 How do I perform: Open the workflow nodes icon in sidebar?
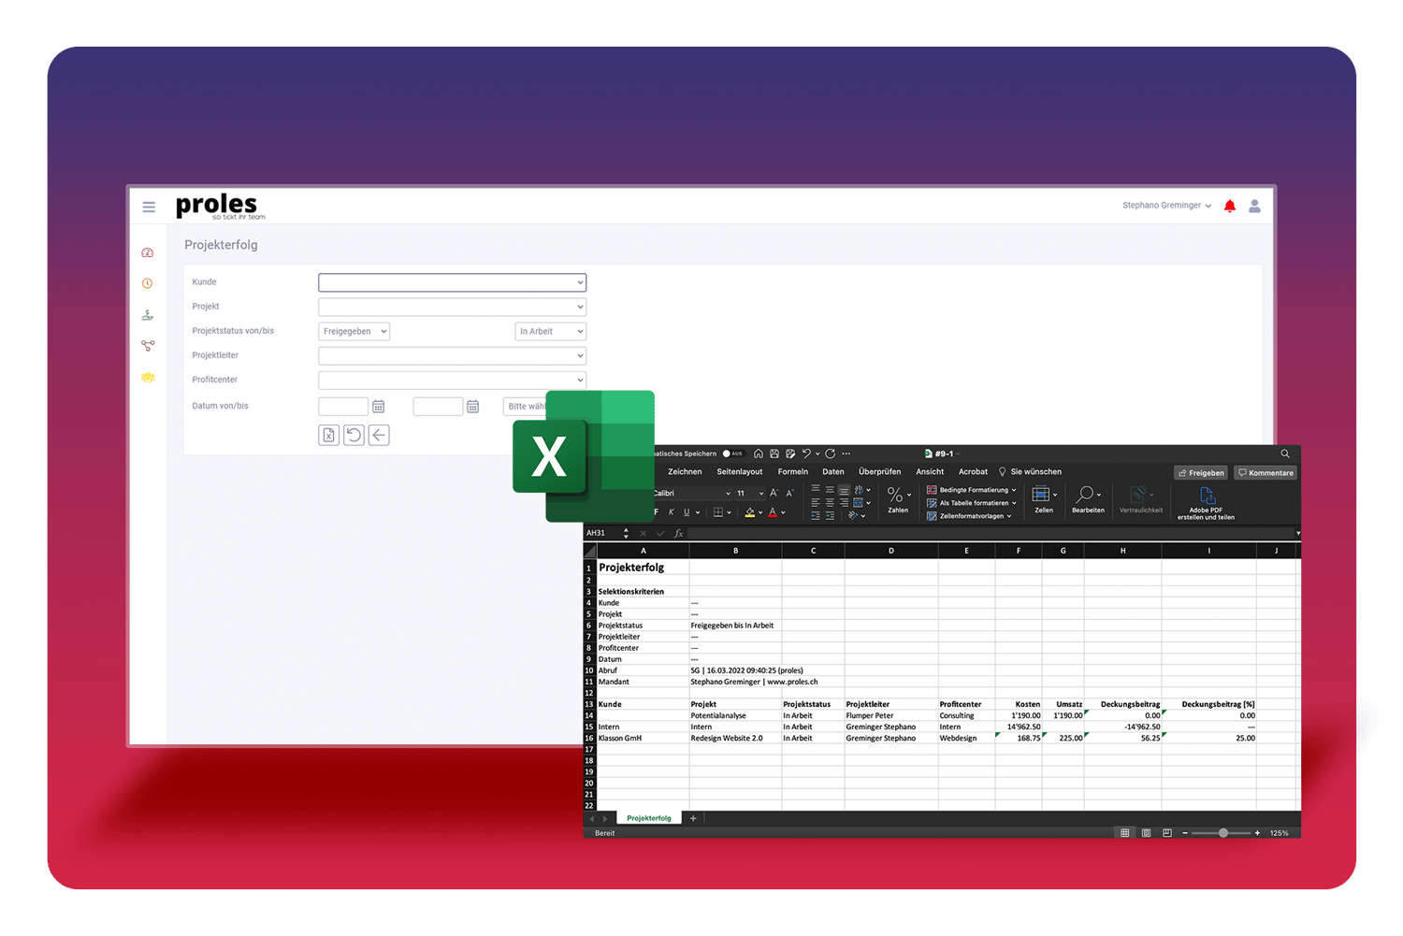pyautogui.click(x=148, y=346)
